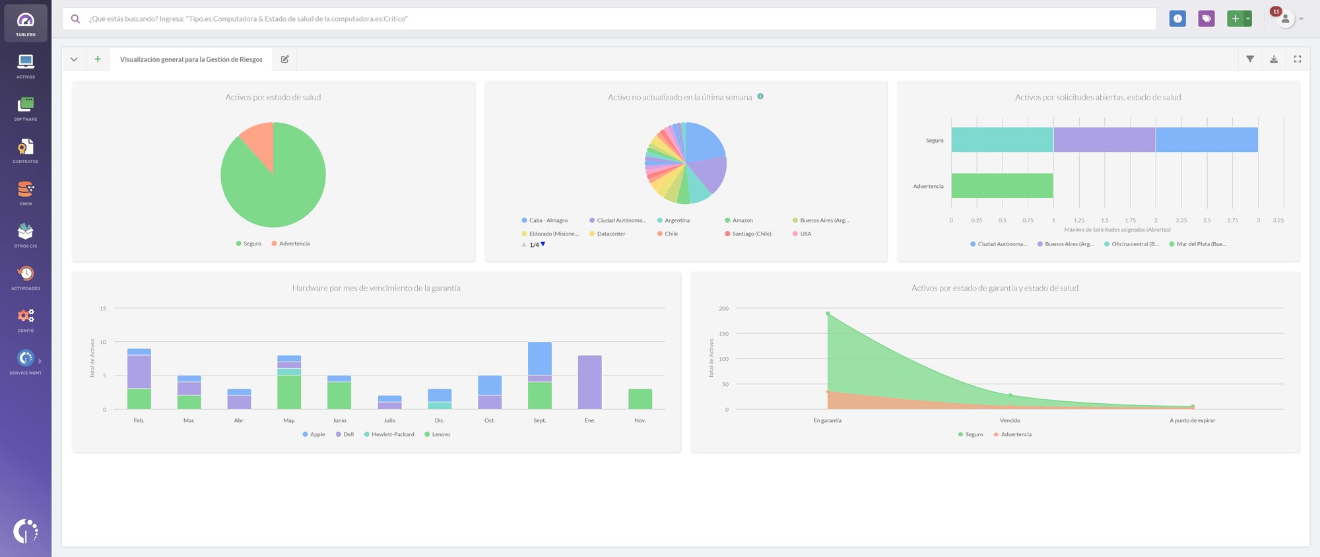Go to next legend page arrow
The height and width of the screenshot is (557, 1320).
coord(543,244)
